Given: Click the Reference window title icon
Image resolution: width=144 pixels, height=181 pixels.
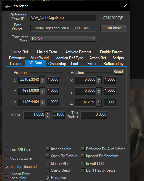Looking at the screenshot, I should (x=7, y=6).
